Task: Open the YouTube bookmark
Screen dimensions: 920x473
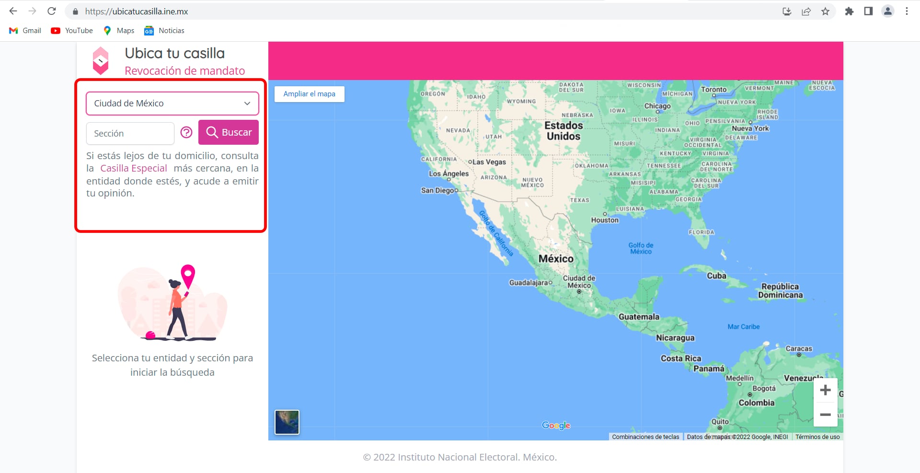Action: coord(72,31)
